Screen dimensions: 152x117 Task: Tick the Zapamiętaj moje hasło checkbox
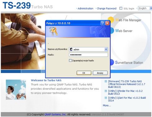point(70,61)
